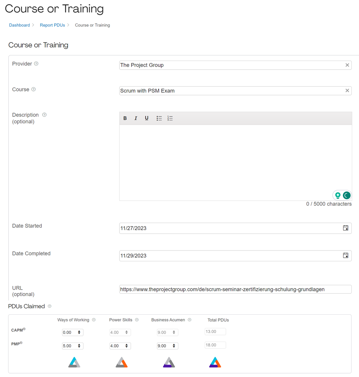Clear the Course field with X
Screen dimensions: 359x377
347,91
